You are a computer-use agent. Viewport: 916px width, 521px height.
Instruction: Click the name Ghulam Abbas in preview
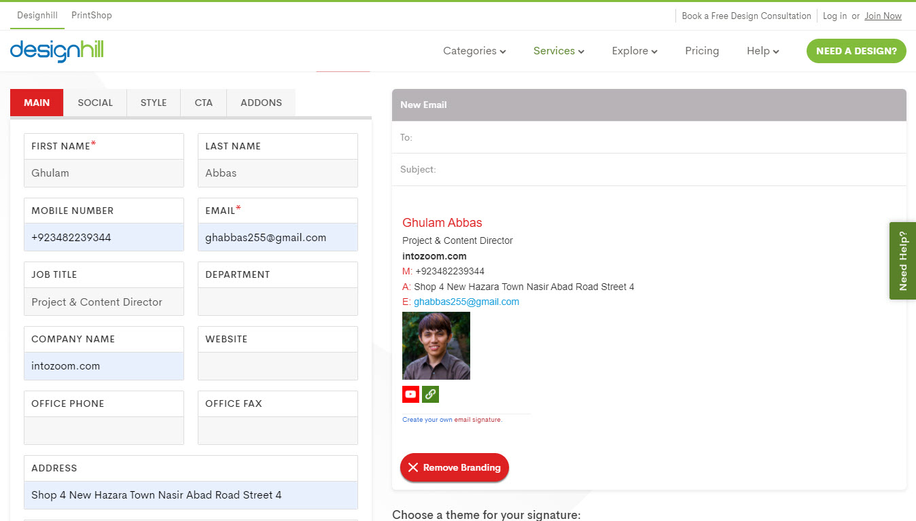pyautogui.click(x=442, y=223)
